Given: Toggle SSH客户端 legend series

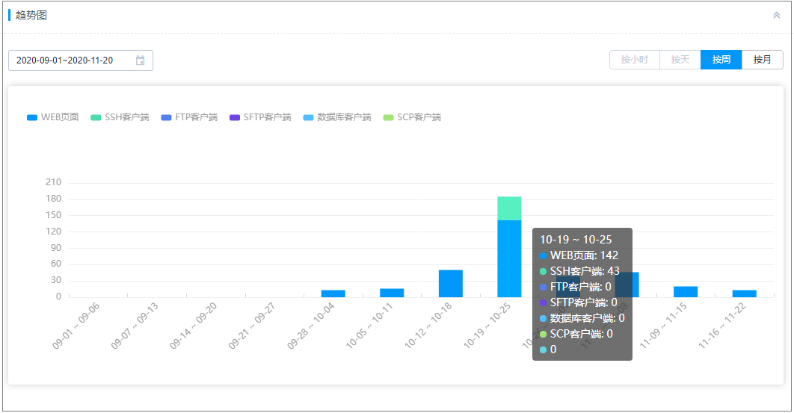Looking at the screenshot, I should (120, 117).
